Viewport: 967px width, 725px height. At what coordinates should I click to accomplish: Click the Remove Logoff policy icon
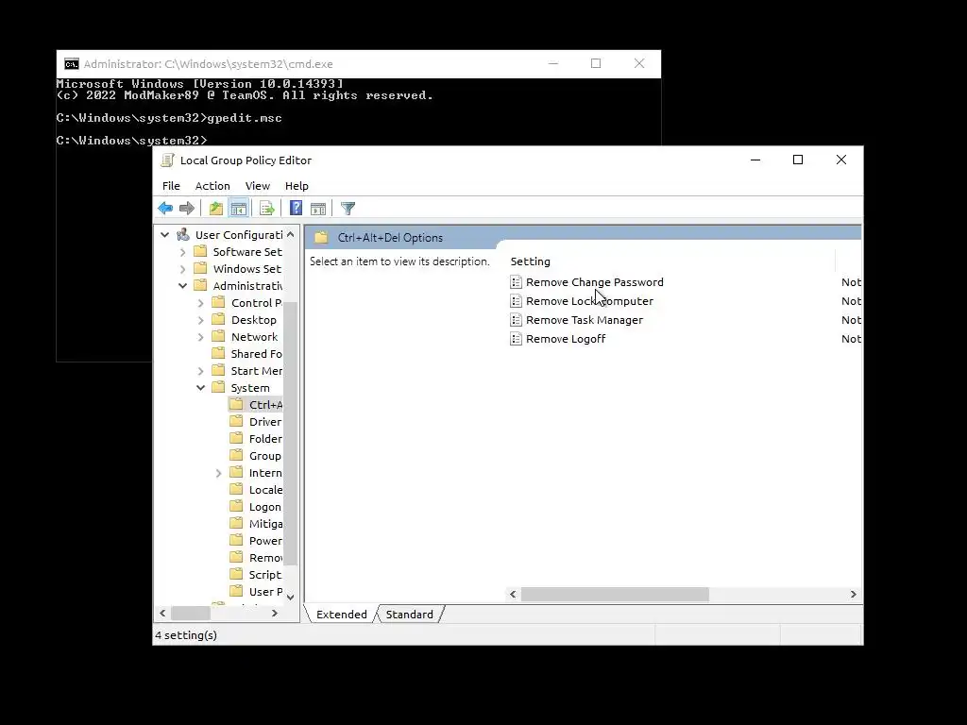pyautogui.click(x=517, y=339)
